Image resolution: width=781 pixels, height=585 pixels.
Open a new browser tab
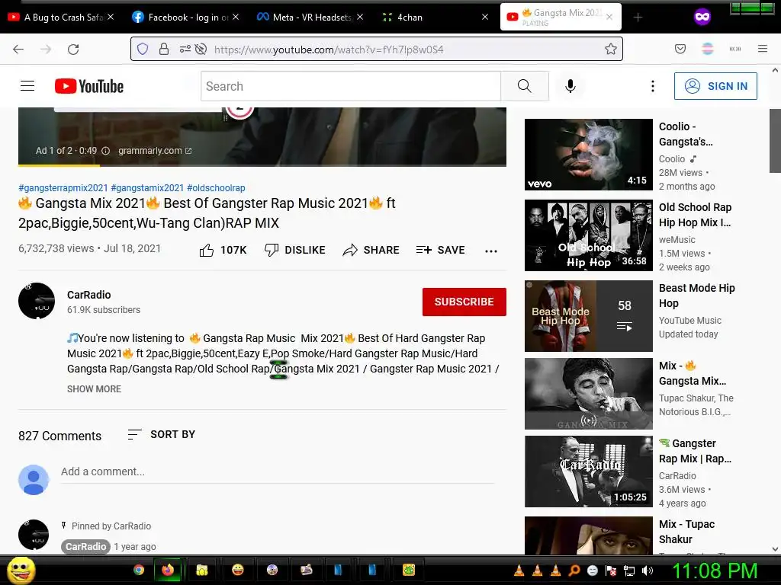pos(638,18)
